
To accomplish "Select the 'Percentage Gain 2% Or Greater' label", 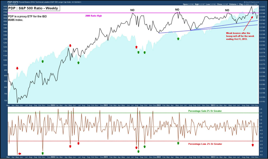I will (205, 111).
